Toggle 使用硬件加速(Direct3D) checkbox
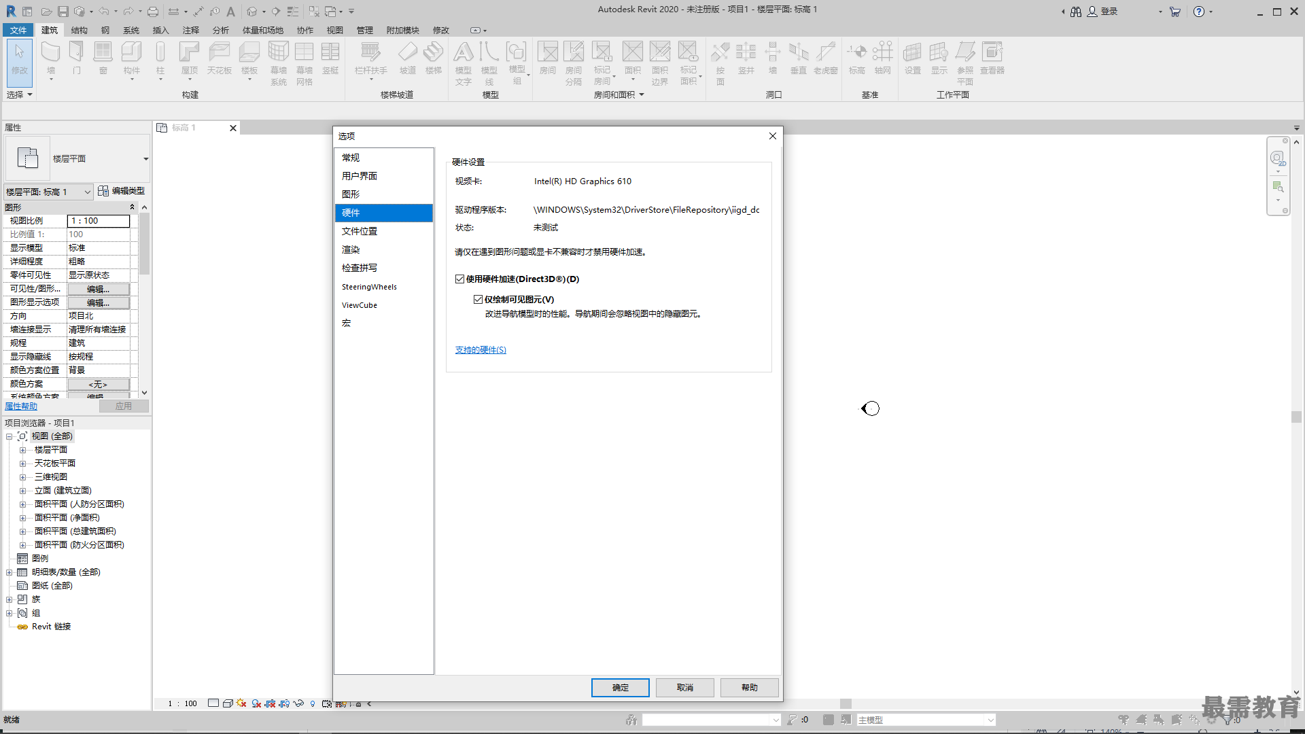 (x=460, y=279)
